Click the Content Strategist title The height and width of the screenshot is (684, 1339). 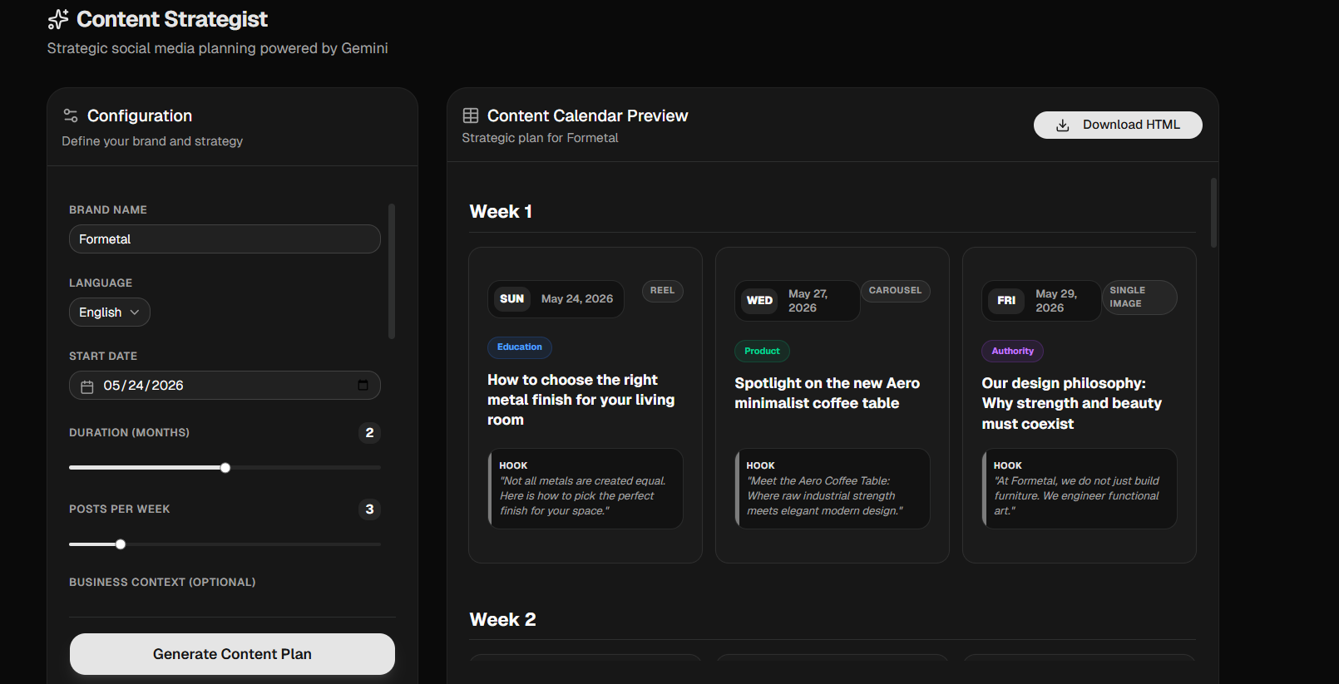pyautogui.click(x=172, y=19)
